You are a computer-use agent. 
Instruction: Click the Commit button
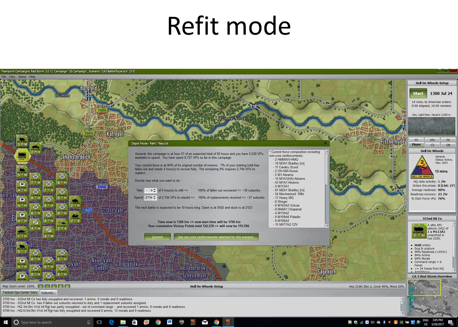(x=158, y=237)
